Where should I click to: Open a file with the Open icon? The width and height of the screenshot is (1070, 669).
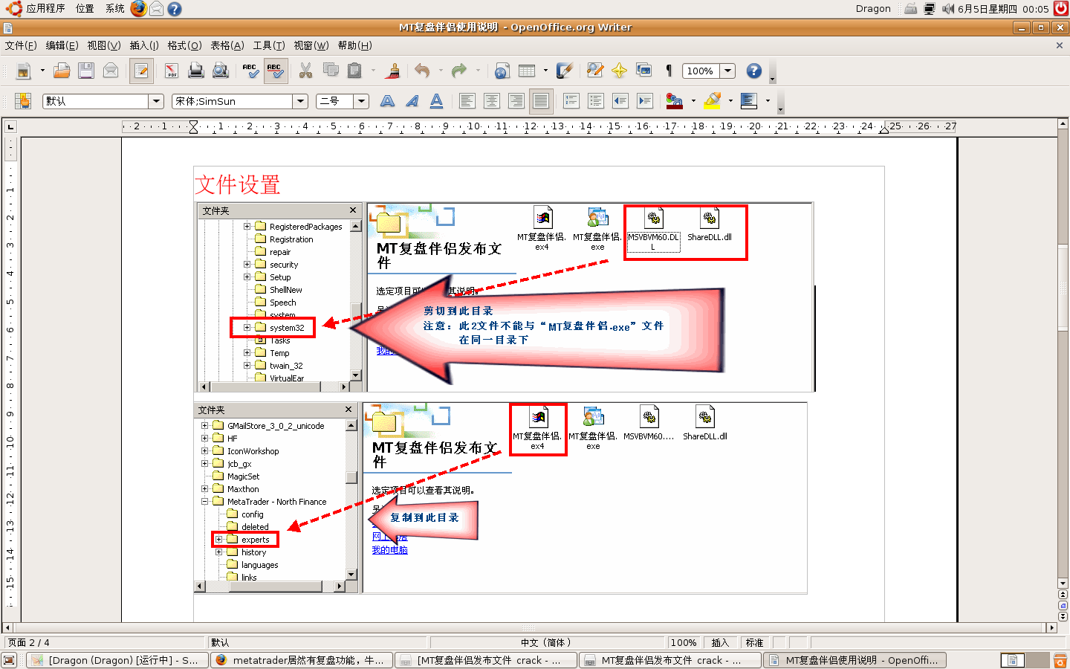(62, 71)
